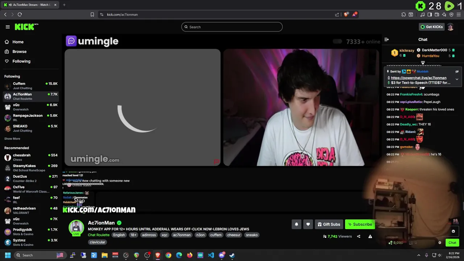Screen dimensions: 464x261
Task: Open the browser share page icon
Action: pos(337,14)
